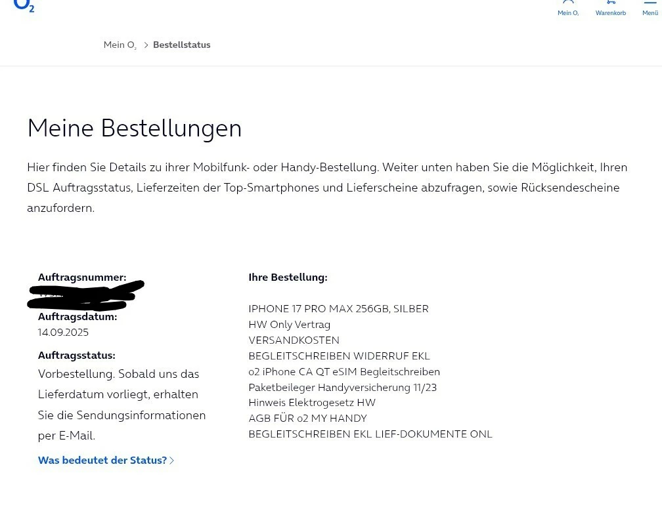662x513 pixels.
Task: Select 'o2 iPhone CA QT eSIM Begleitschreiben' line
Action: [344, 372]
